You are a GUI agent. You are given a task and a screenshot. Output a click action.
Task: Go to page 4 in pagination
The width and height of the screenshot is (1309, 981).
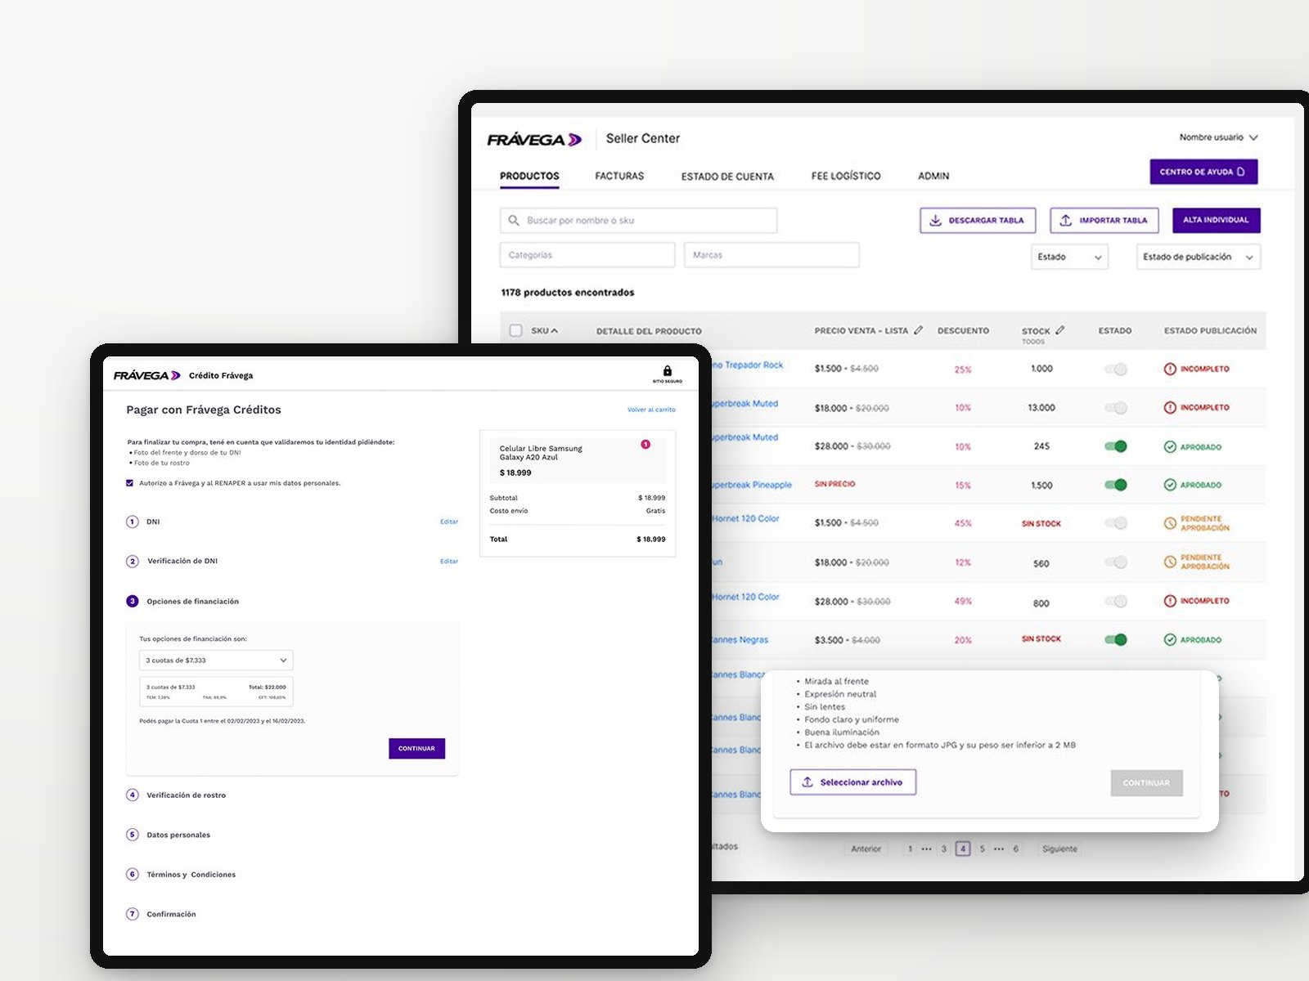click(x=963, y=849)
